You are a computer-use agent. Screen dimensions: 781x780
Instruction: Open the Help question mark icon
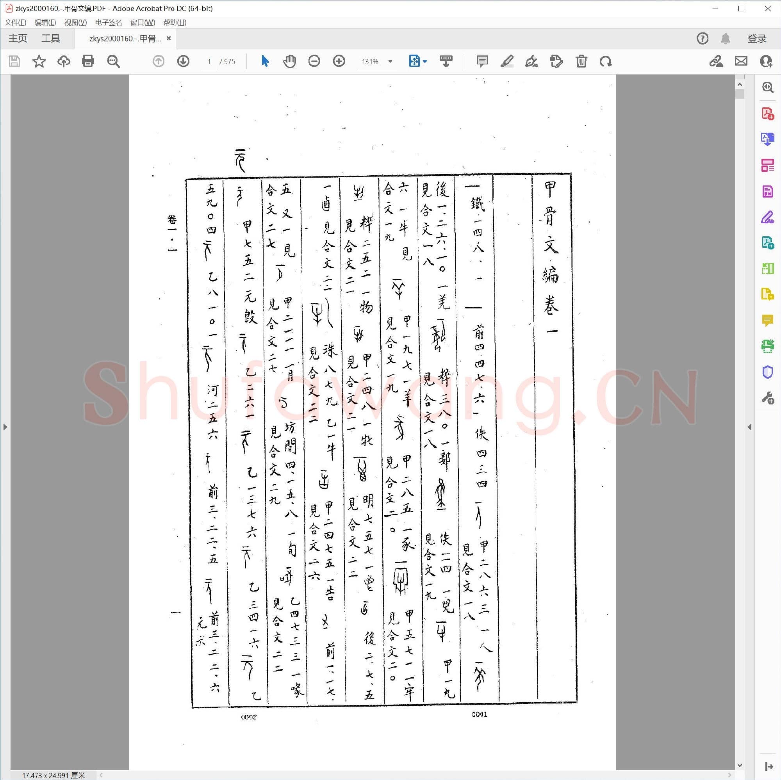pos(703,38)
